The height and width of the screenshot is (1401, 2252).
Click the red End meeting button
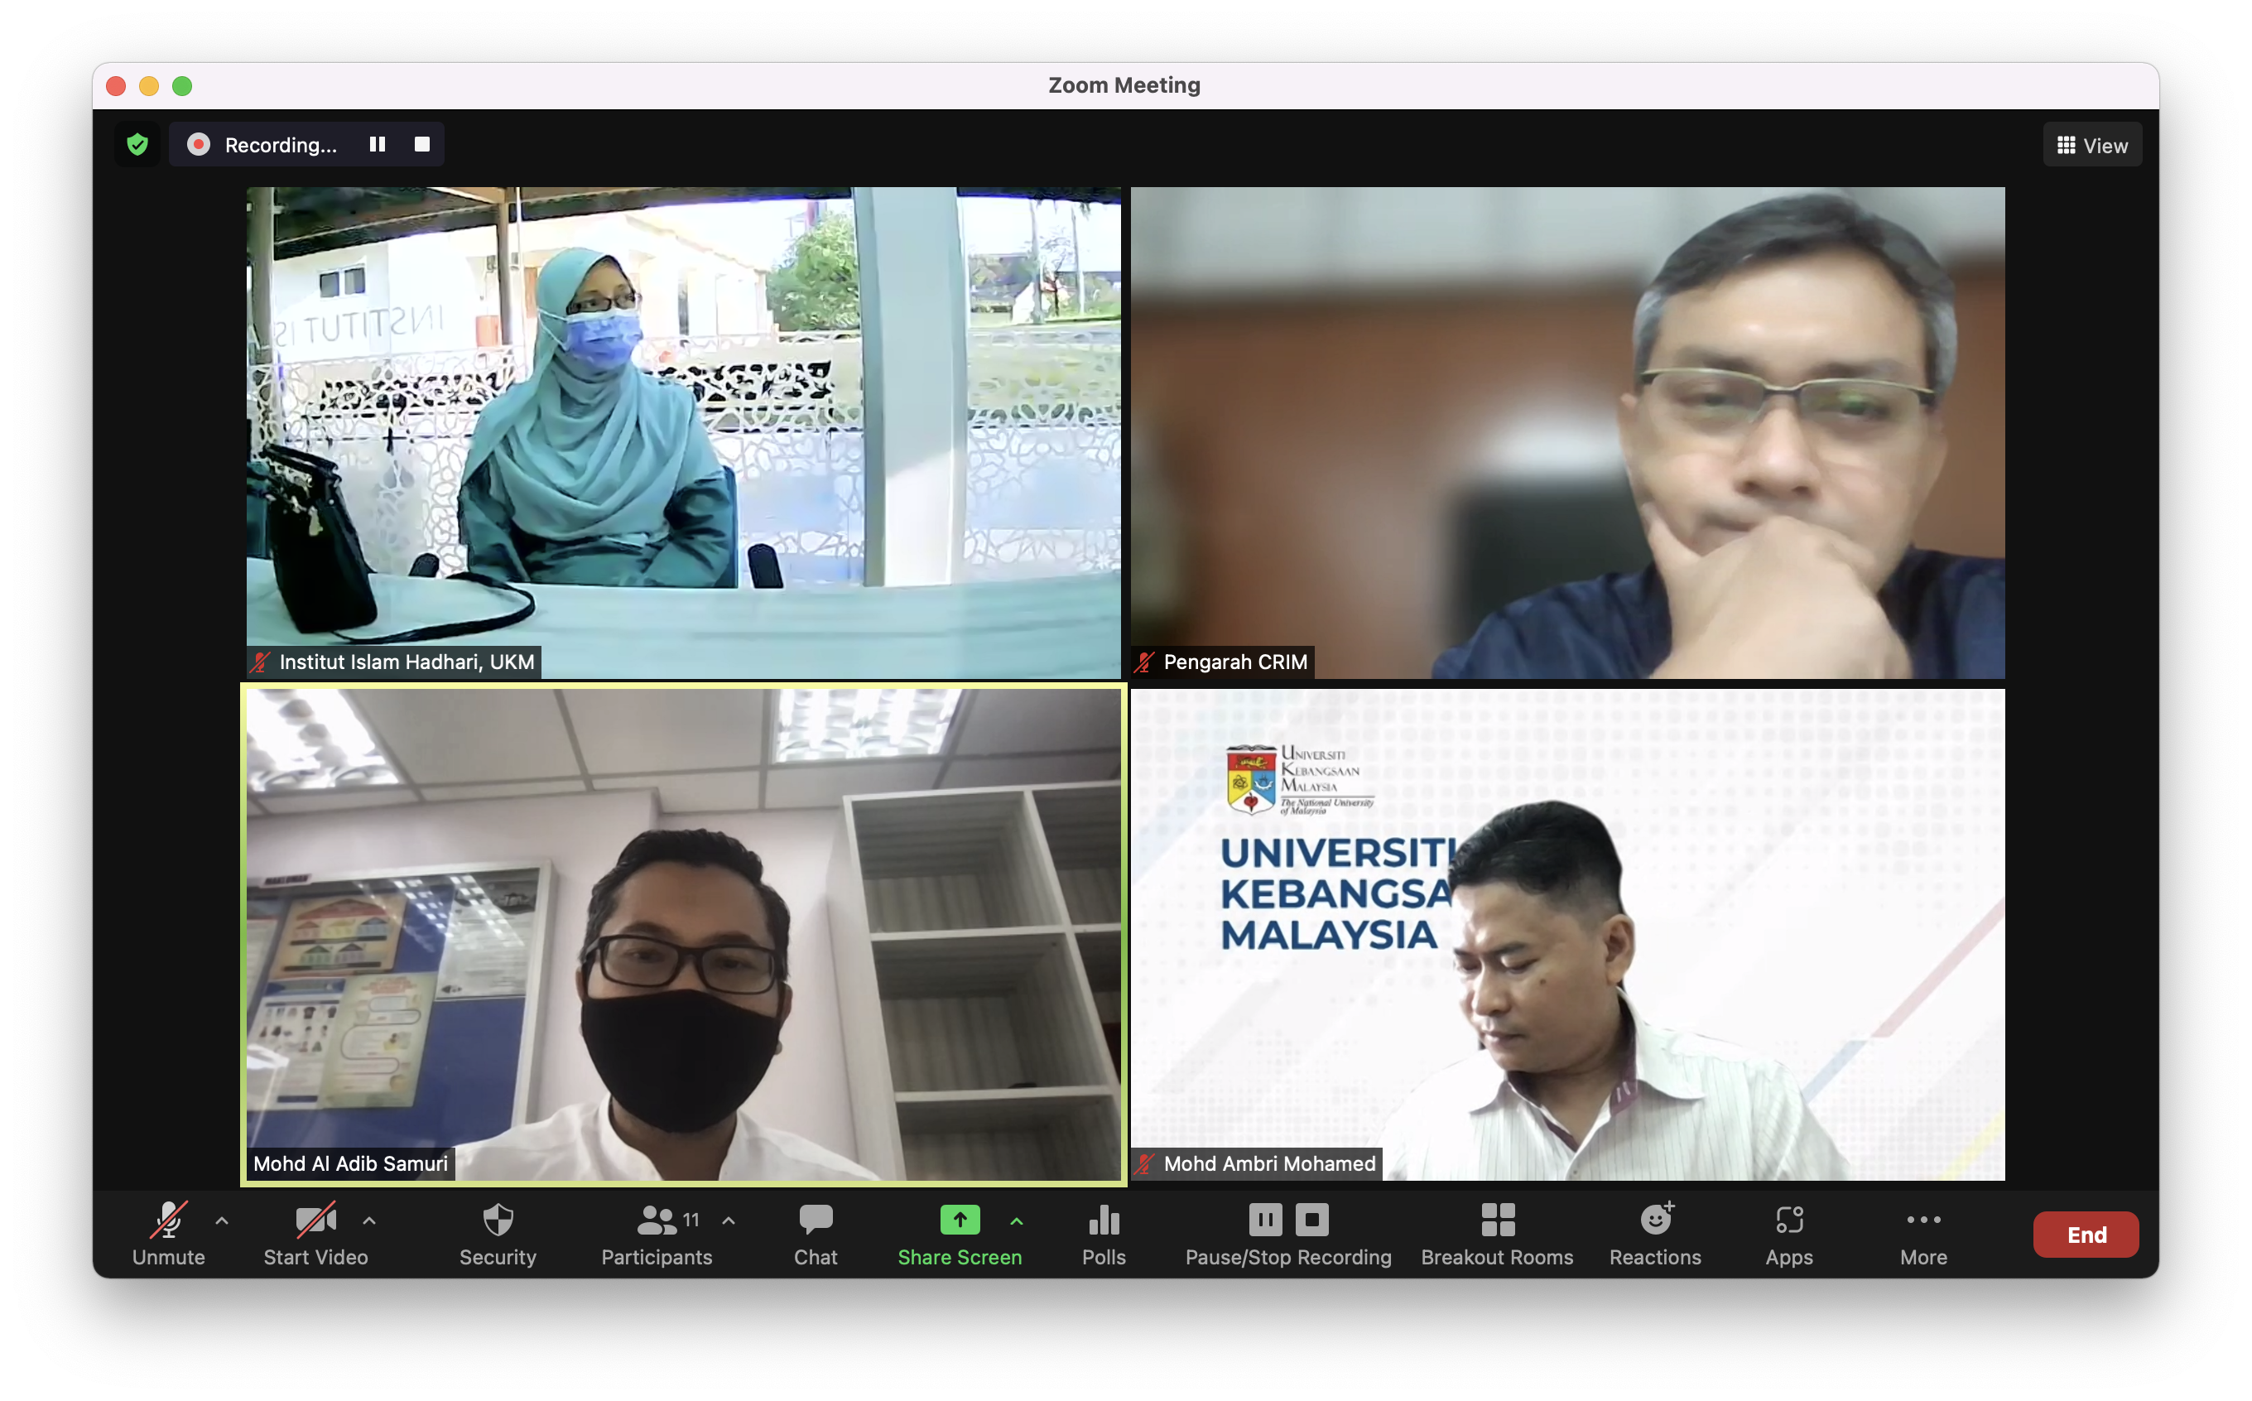(x=2086, y=1235)
